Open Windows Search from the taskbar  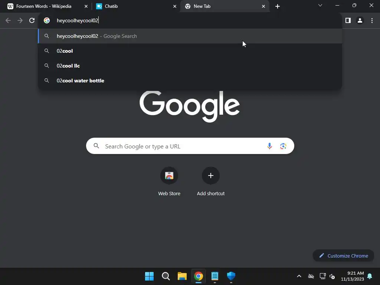(166, 276)
